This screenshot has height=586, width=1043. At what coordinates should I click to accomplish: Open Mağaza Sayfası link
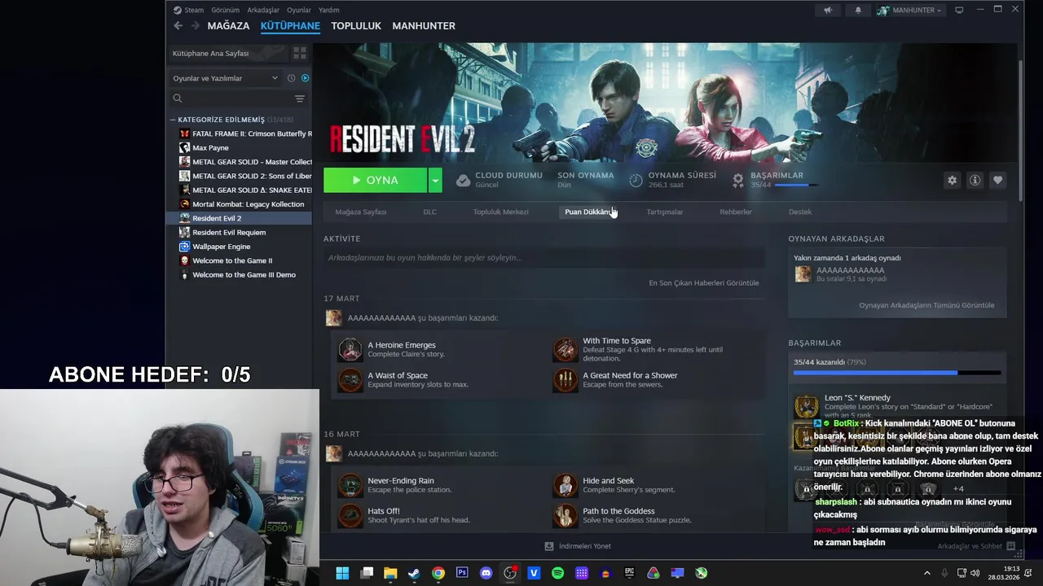[361, 212]
